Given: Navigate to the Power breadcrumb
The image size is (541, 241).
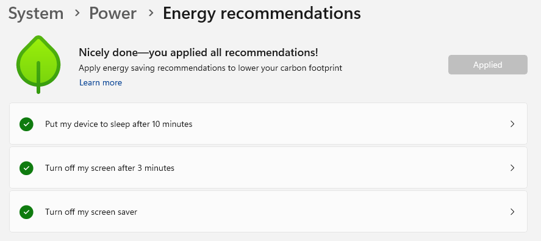Looking at the screenshot, I should pyautogui.click(x=113, y=13).
